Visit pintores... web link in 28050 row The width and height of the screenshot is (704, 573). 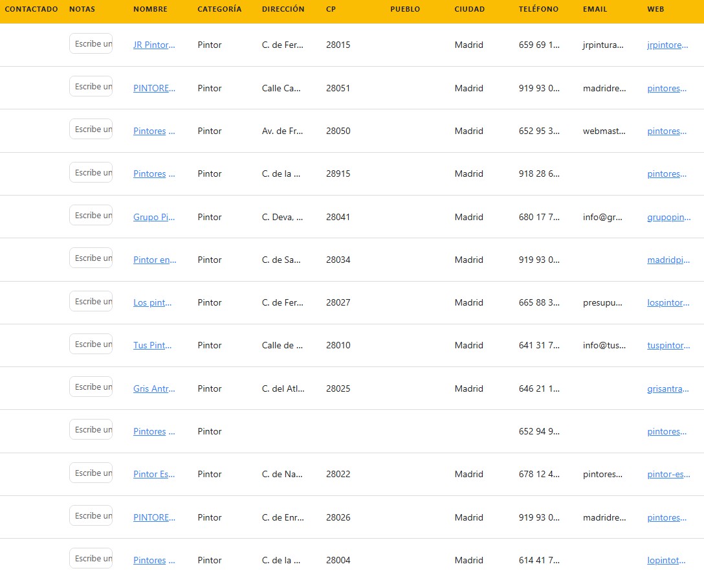(666, 131)
